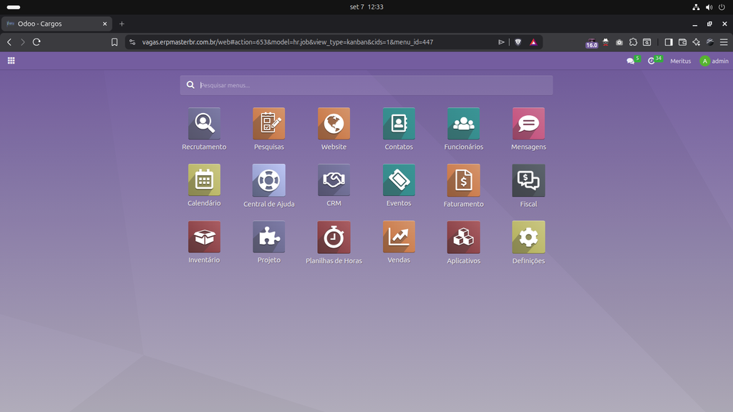The width and height of the screenshot is (733, 412).
Task: Select the Odoo - Cargos tab
Action: [x=56, y=24]
